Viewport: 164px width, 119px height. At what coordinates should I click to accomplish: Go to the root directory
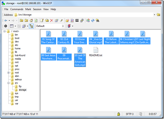pyautogui.click(x=26, y=21)
